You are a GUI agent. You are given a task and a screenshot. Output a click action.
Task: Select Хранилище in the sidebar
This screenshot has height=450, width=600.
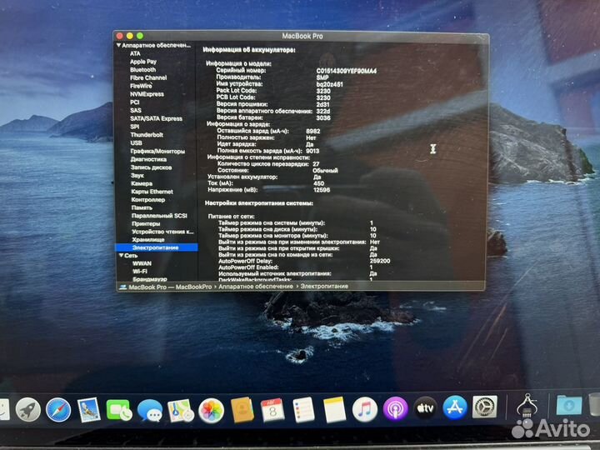[x=148, y=239]
